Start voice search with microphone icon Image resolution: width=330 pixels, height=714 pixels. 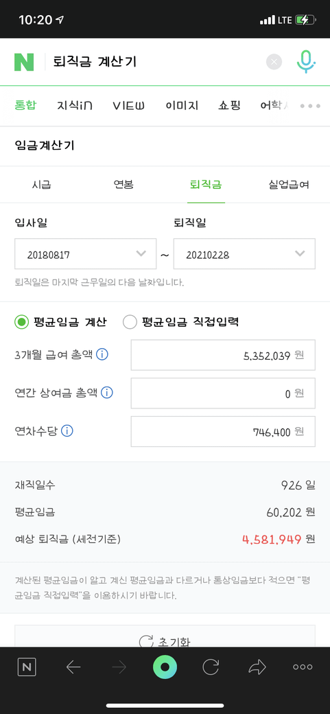[x=306, y=62]
